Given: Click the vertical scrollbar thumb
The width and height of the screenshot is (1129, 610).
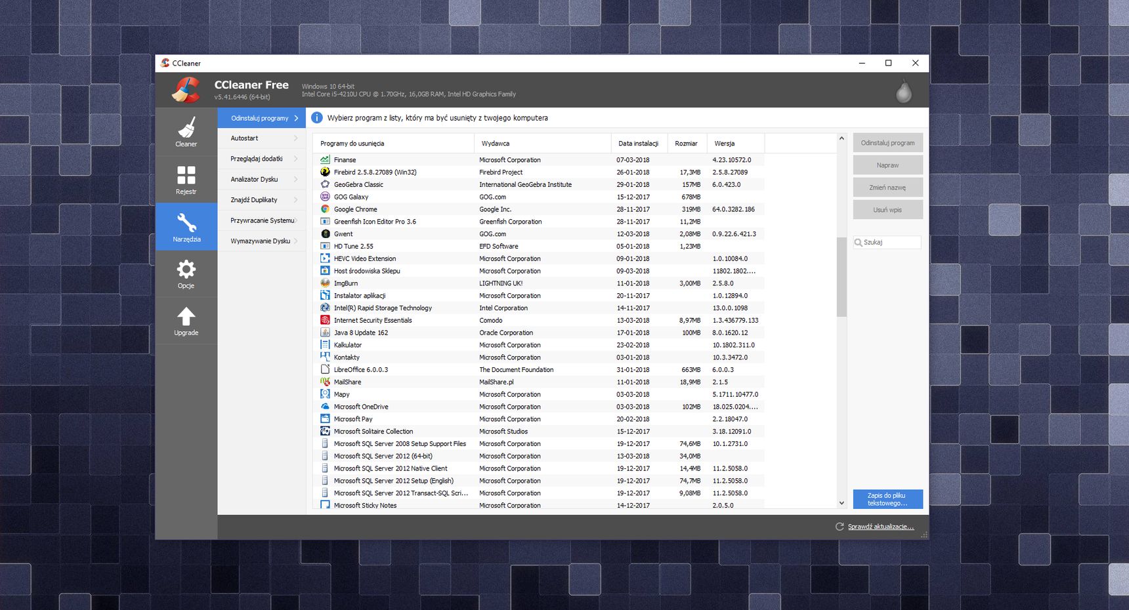Looking at the screenshot, I should 841,277.
